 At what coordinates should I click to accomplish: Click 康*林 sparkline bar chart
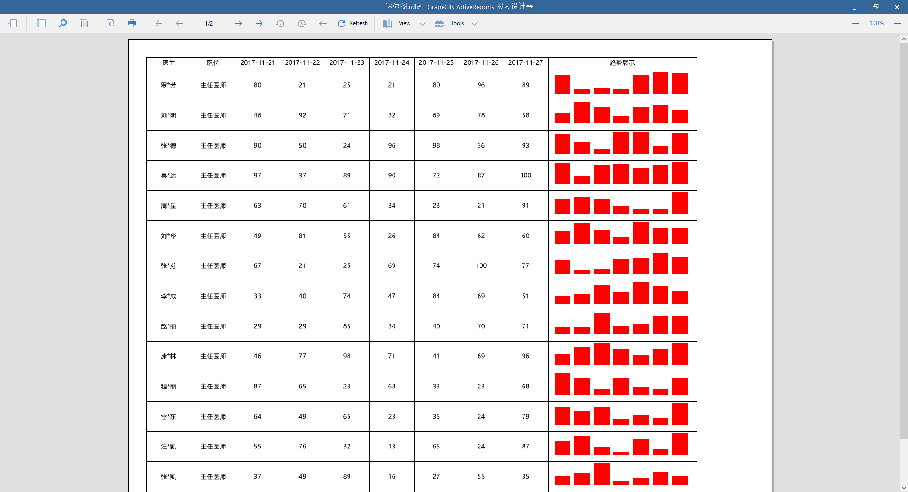pos(621,354)
